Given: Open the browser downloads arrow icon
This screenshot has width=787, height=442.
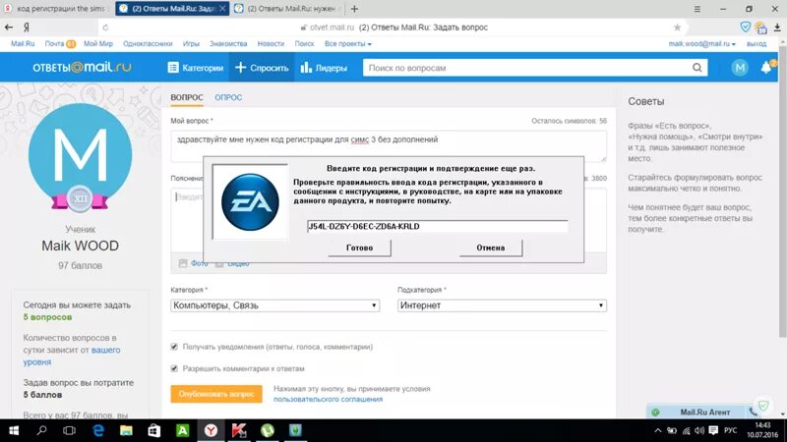Looking at the screenshot, I should click(x=777, y=28).
